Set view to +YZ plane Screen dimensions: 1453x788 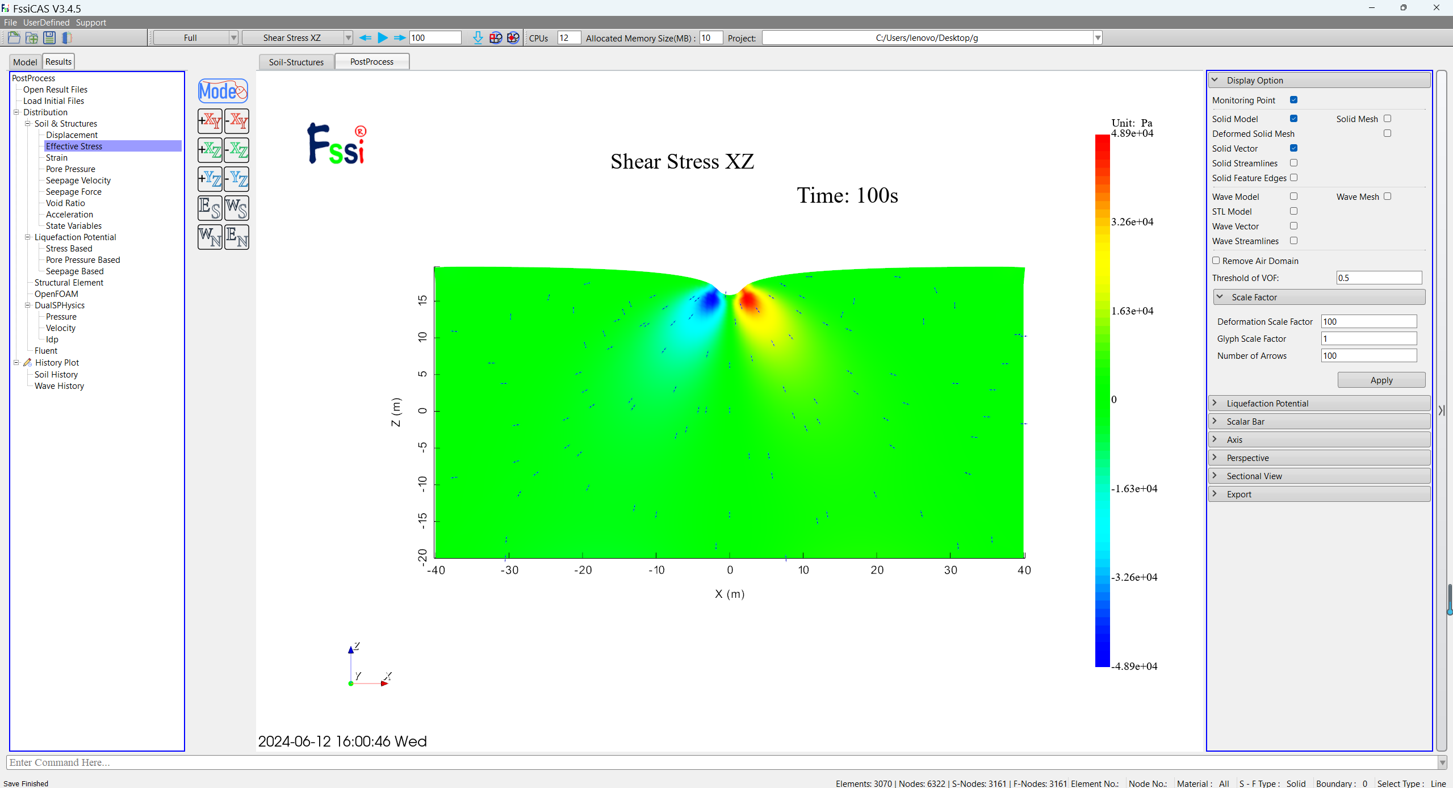click(x=210, y=179)
